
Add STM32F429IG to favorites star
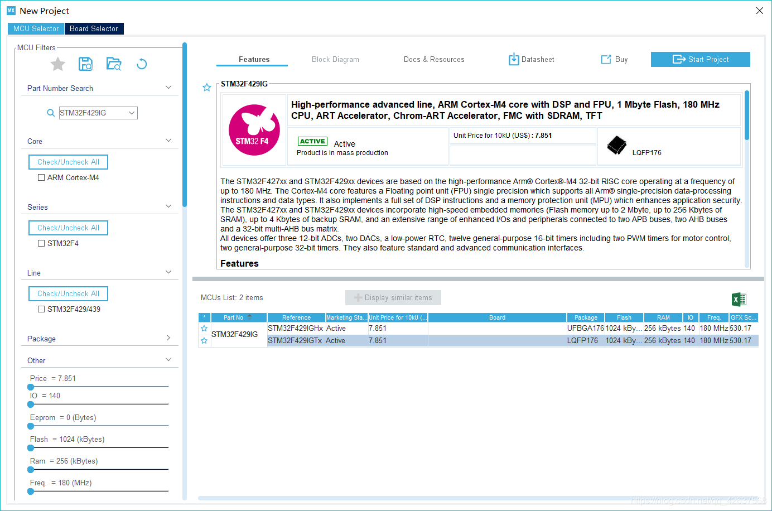point(207,88)
